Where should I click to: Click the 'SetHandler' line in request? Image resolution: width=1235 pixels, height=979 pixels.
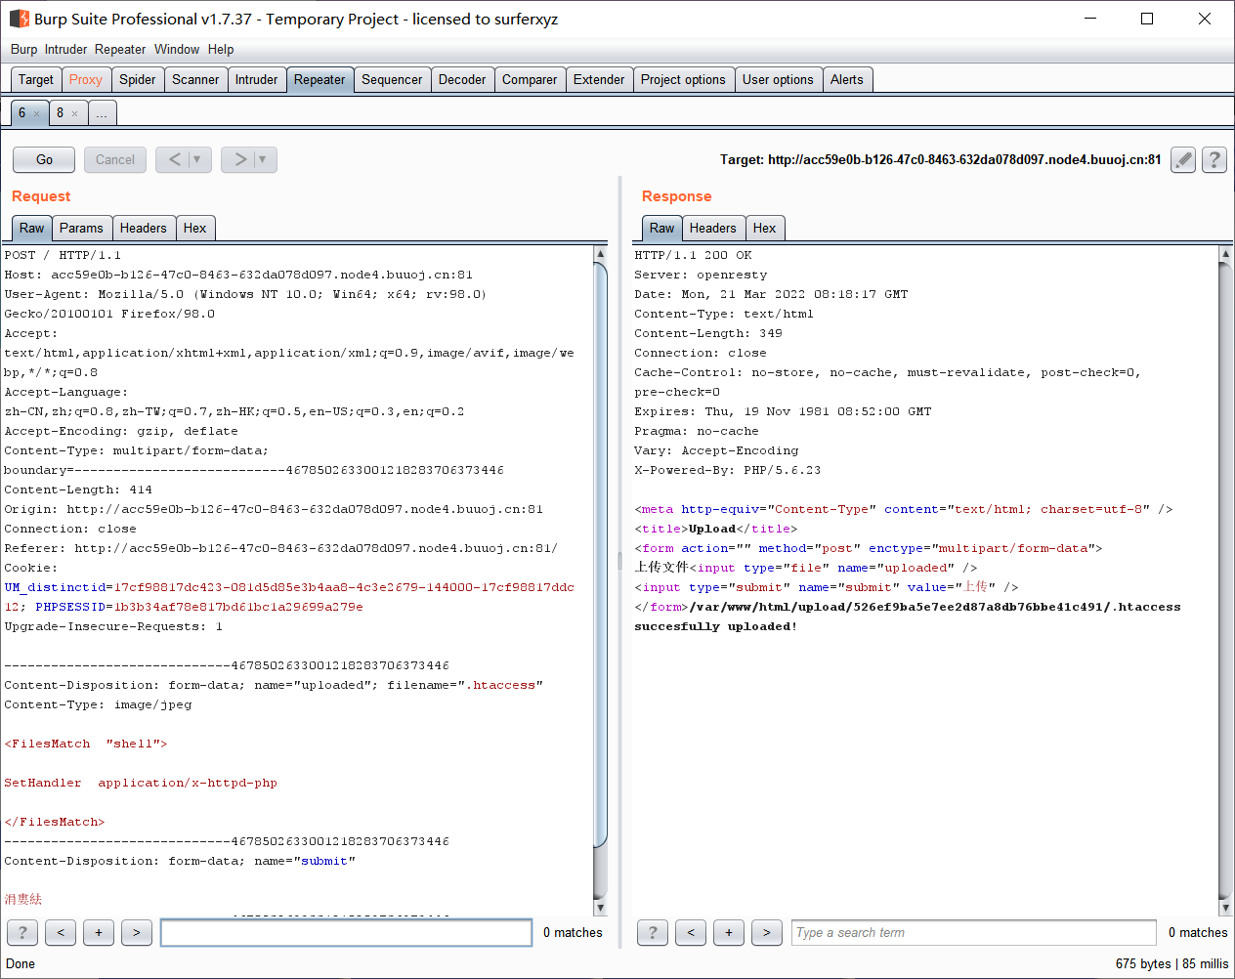[141, 783]
